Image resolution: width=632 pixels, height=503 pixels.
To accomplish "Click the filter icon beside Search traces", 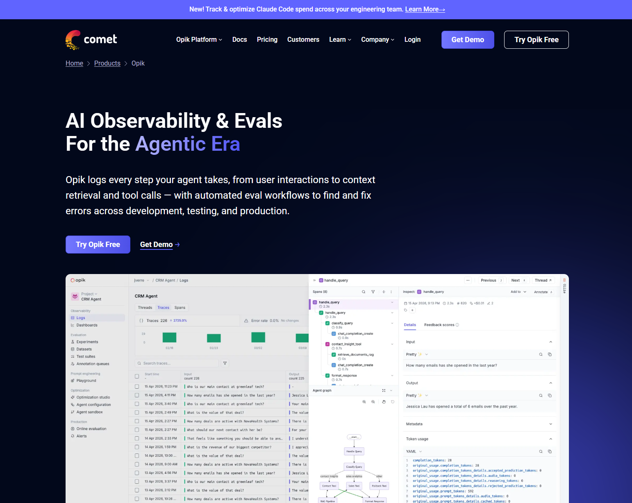I will tap(225, 363).
